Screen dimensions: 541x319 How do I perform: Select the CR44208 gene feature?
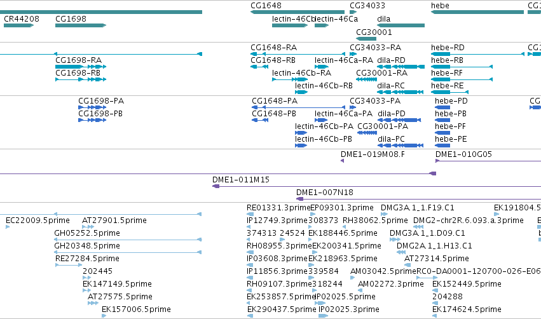point(18,25)
